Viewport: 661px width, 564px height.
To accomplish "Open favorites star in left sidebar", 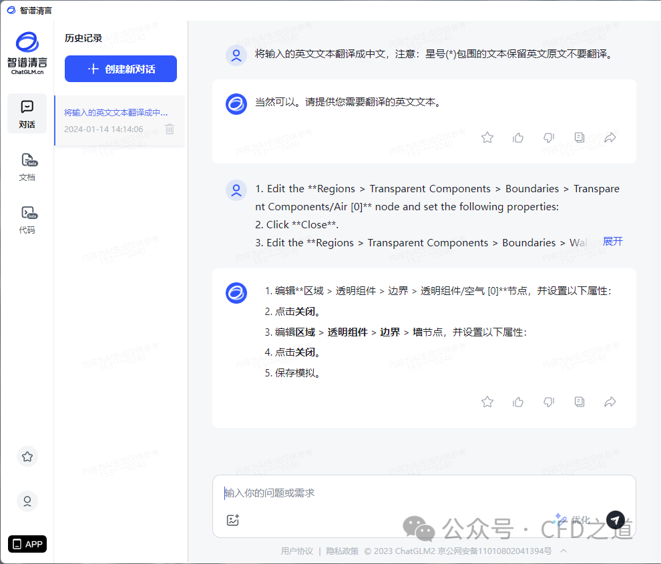I will tap(27, 457).
